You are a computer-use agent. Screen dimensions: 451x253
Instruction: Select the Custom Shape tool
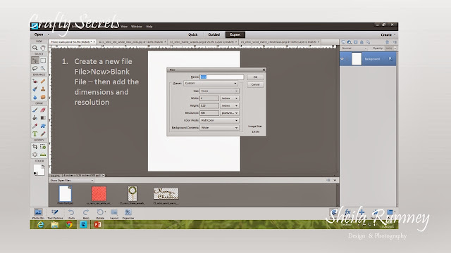[43, 126]
